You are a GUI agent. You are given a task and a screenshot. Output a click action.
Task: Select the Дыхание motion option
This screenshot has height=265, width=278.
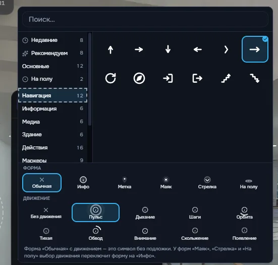pyautogui.click(x=145, y=213)
